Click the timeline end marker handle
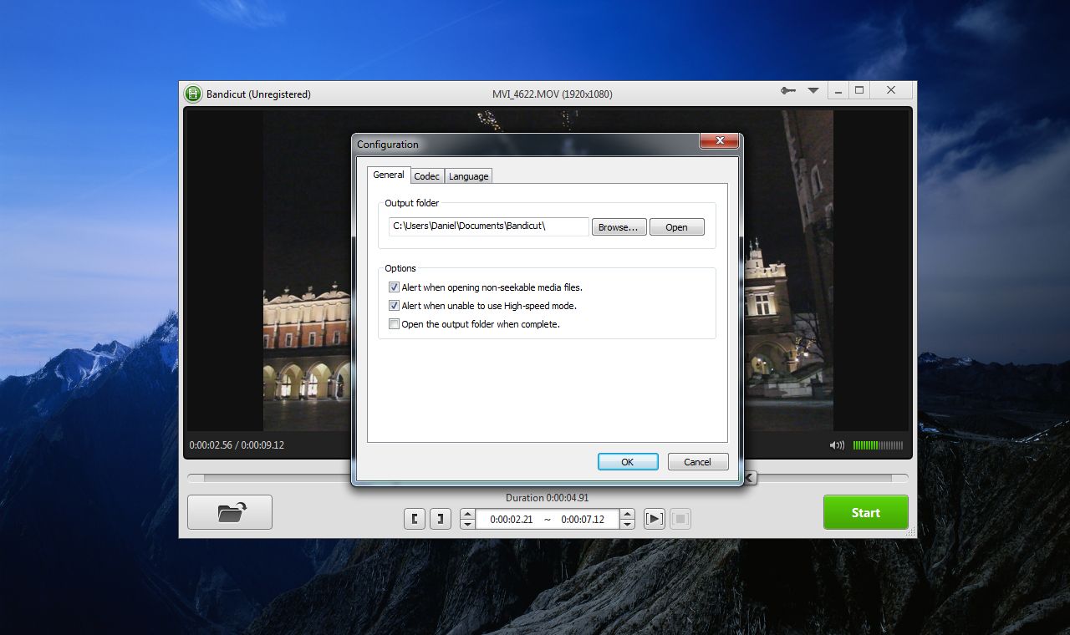The height and width of the screenshot is (635, 1070). pyautogui.click(x=750, y=478)
